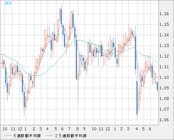174x140 pixels.
Task: Click the 1.09 price axis label
Action: pyautogui.click(x=164, y=88)
